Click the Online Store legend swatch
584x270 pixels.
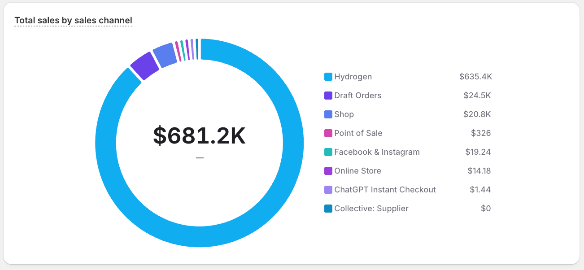pos(328,171)
